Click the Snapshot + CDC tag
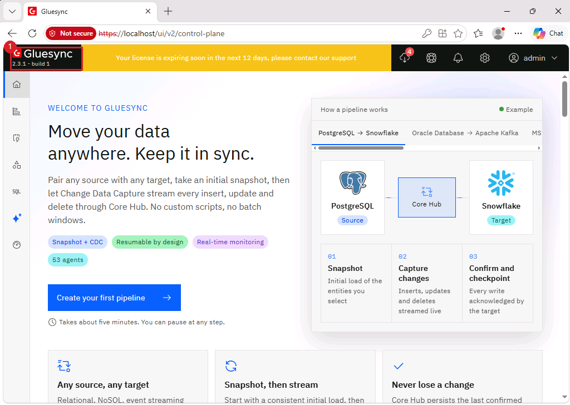Viewport: 570px width, 405px height. pos(77,242)
